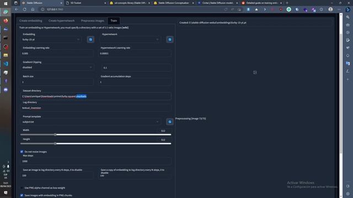The height and width of the screenshot is (198, 353).
Task: Refresh the Hypernetwork list with its blue button
Action: pyautogui.click(x=170, y=40)
